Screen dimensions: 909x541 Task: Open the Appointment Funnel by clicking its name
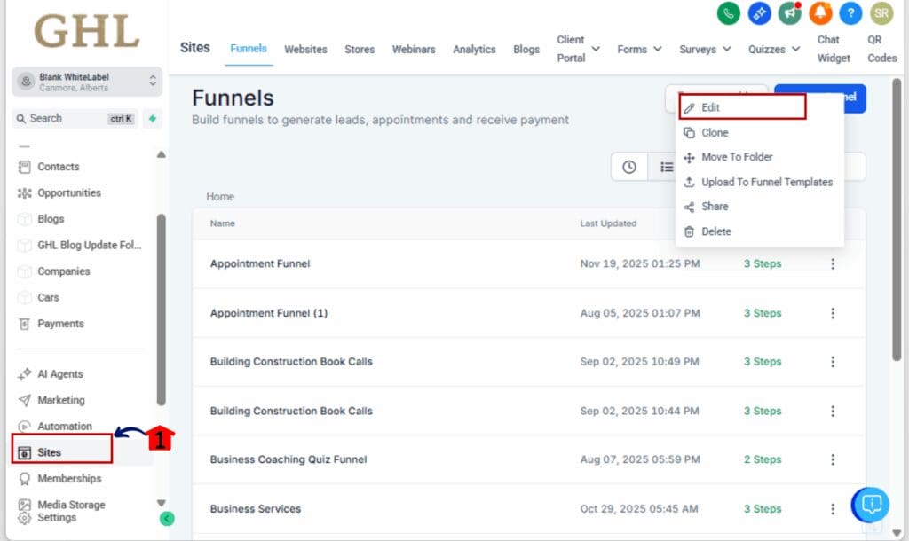260,263
